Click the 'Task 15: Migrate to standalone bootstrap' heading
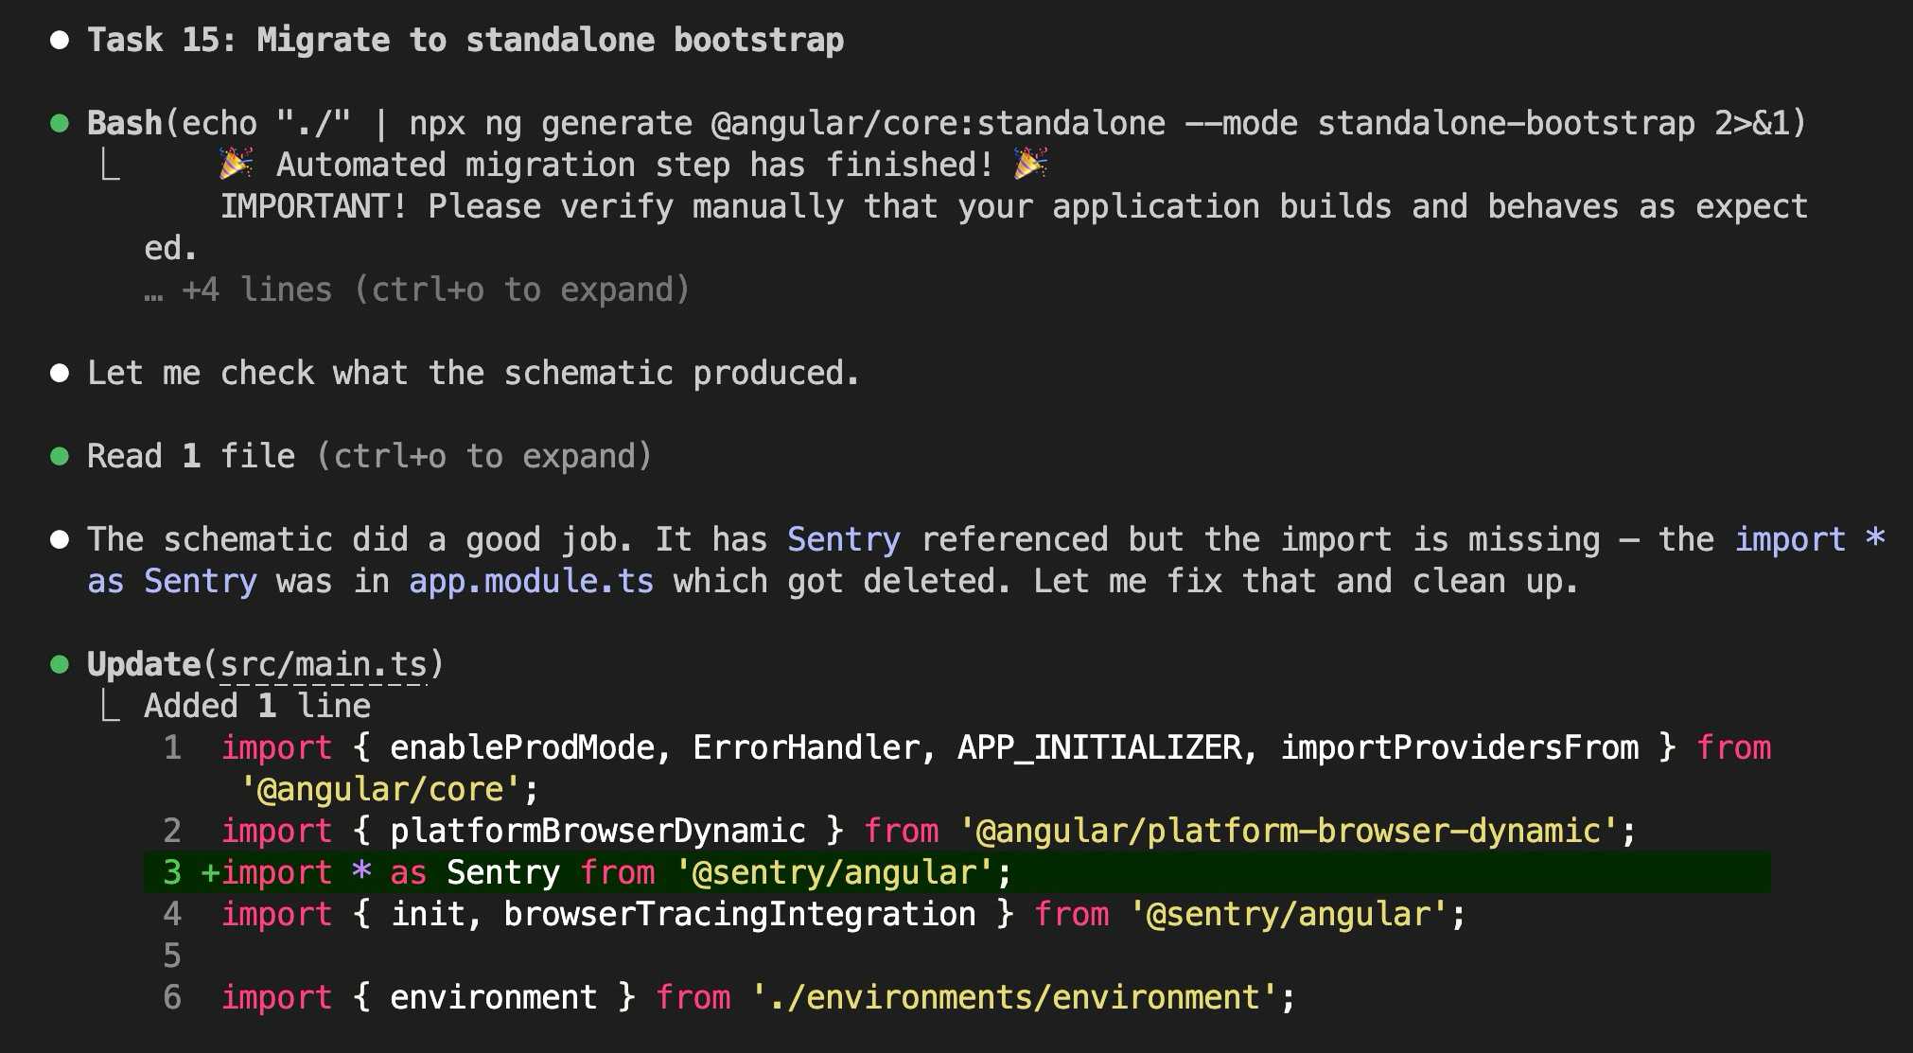 (x=465, y=40)
